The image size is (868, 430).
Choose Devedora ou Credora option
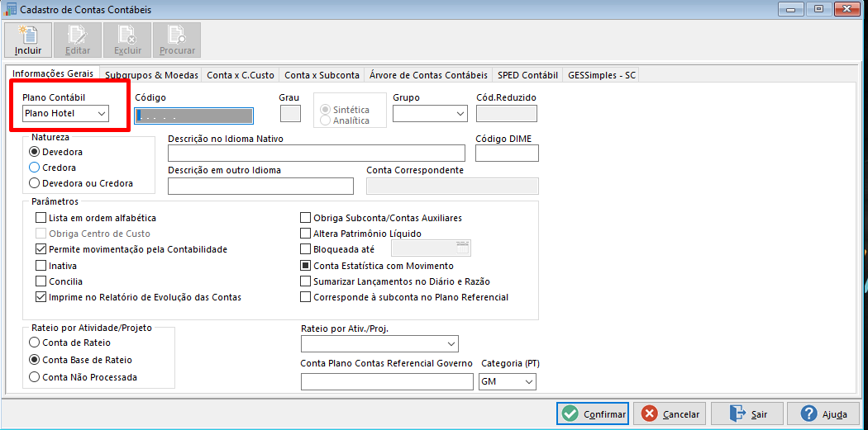tap(35, 183)
